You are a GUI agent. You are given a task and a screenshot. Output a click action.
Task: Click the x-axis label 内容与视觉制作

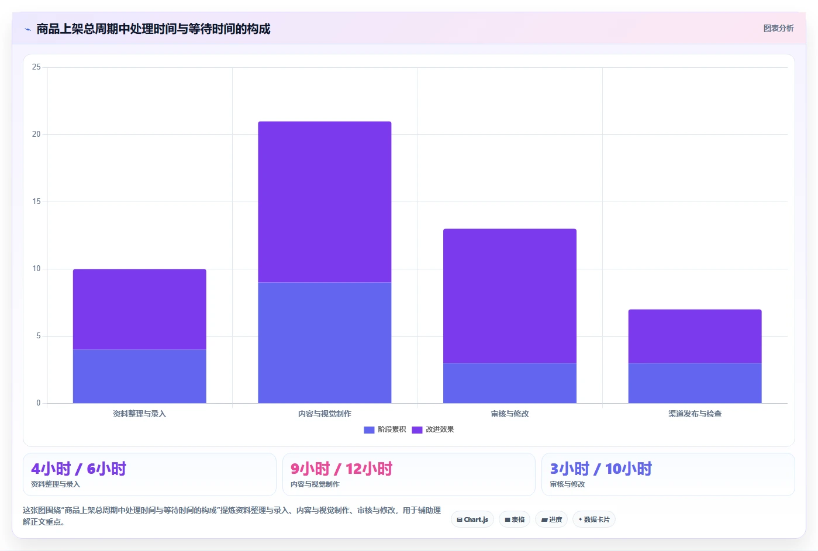tap(325, 414)
